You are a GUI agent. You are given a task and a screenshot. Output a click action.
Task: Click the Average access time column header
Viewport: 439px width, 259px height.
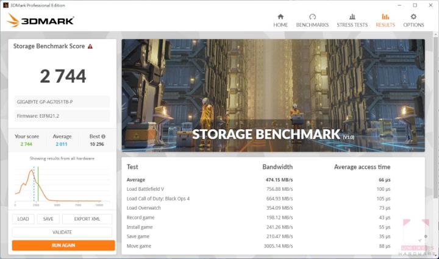click(362, 167)
